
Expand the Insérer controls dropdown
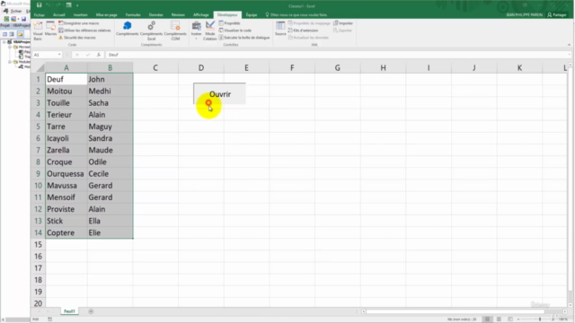(196, 30)
